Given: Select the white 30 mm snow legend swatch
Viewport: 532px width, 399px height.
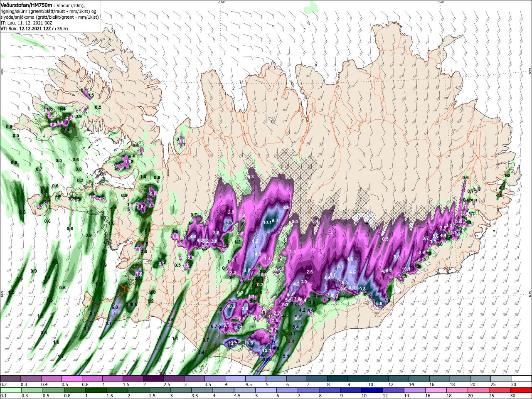Looking at the screenshot, I should tap(522, 379).
